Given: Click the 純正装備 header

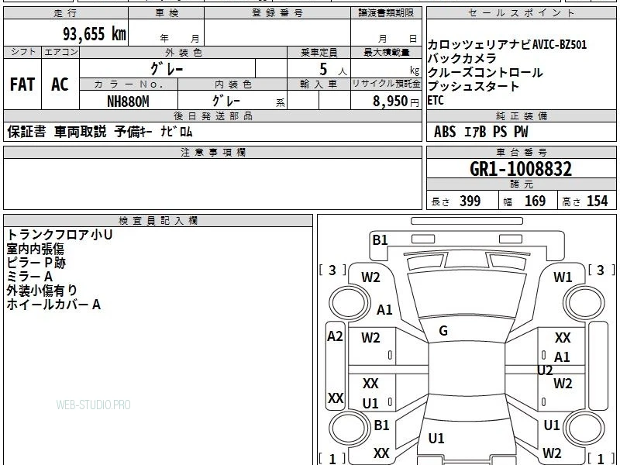Looking at the screenshot, I should (521, 116).
